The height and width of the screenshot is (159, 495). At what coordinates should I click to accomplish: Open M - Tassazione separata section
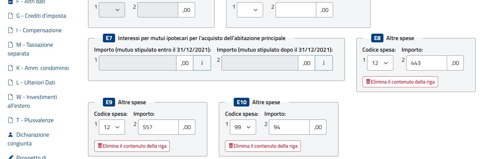tap(31, 49)
